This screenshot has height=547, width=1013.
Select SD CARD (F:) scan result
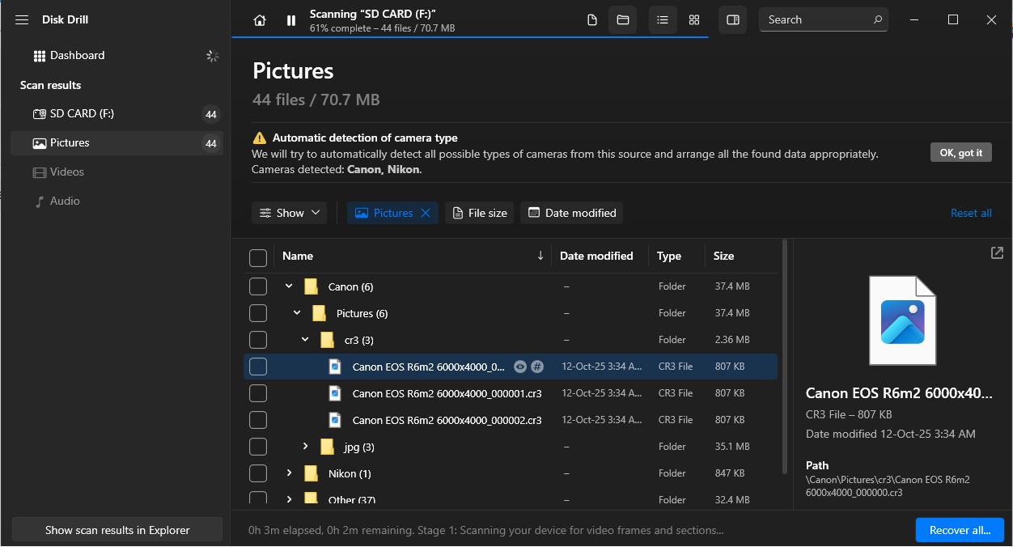click(117, 114)
